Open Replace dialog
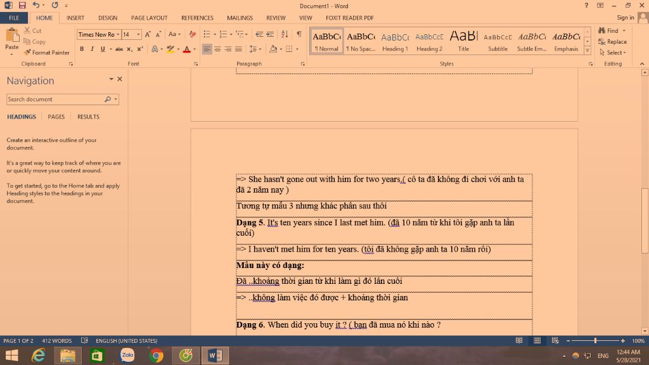Screen dimensions: 649x365 point(613,41)
